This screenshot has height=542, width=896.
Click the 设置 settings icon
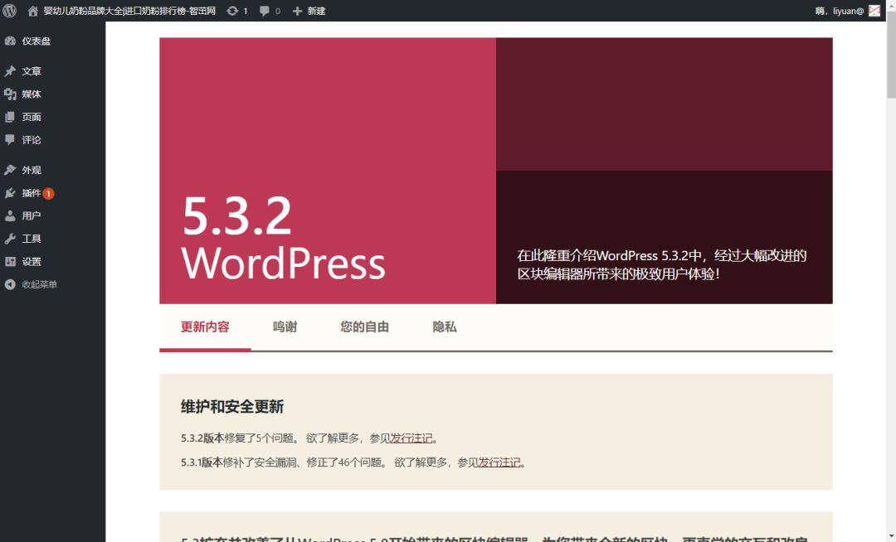tap(10, 261)
